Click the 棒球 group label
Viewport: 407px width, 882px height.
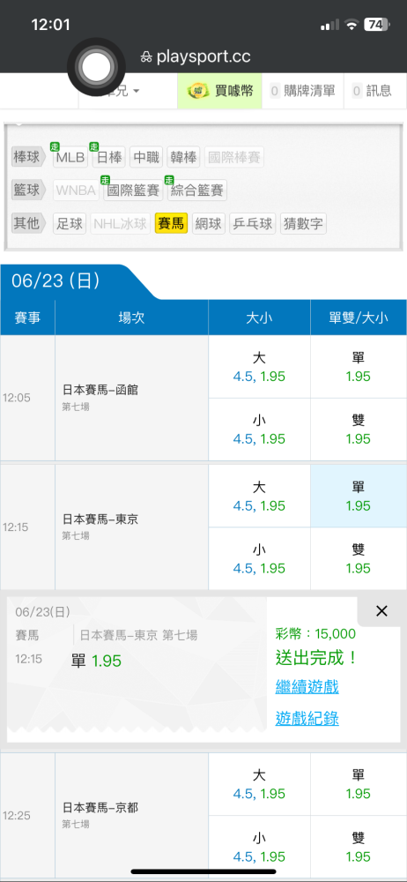pos(29,158)
